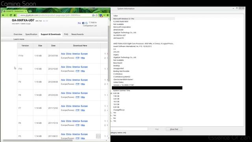Viewport: 252px width, 142px height.
Task: Bookmark this page with the star icon
Action: click(x=96, y=15)
